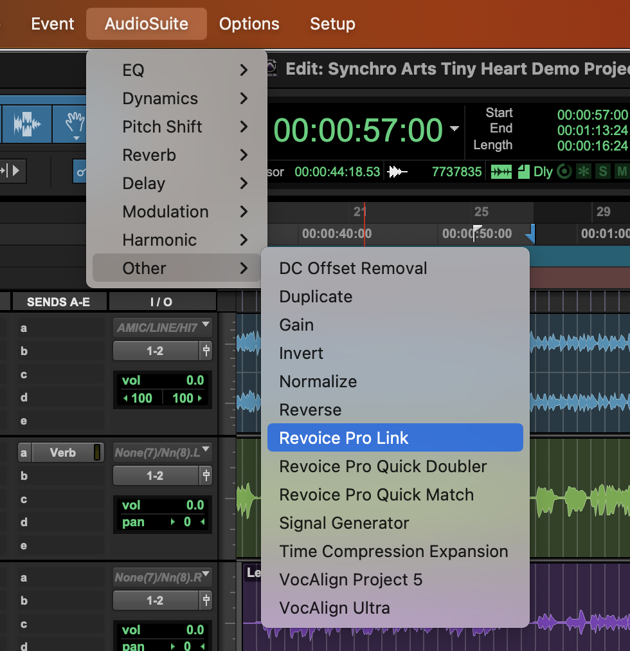Open the AMIC/LINE/HI7 input selector

[x=162, y=327]
